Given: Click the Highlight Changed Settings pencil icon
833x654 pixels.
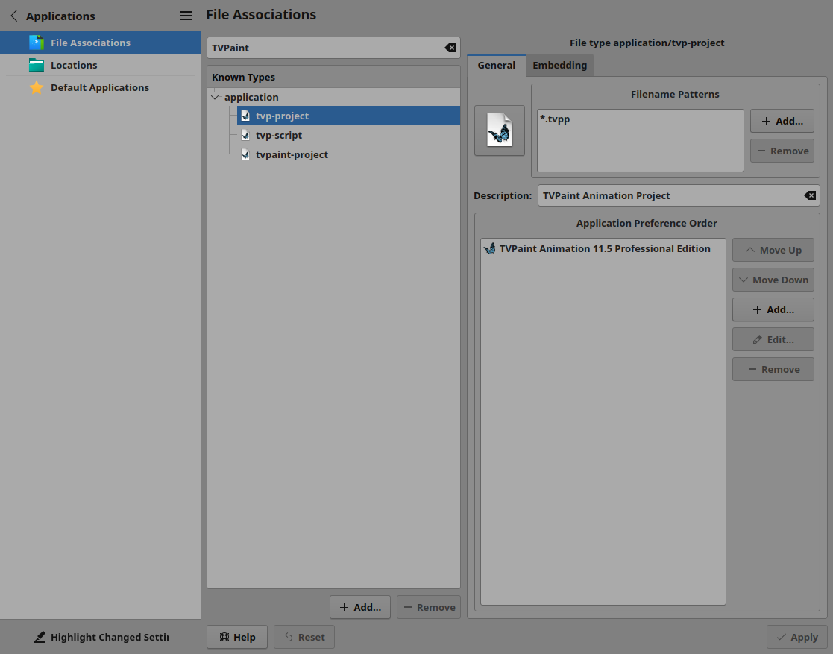Looking at the screenshot, I should [x=40, y=637].
